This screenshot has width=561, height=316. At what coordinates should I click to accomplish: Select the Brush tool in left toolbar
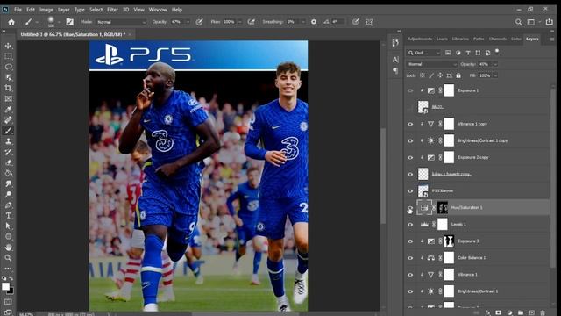8,131
